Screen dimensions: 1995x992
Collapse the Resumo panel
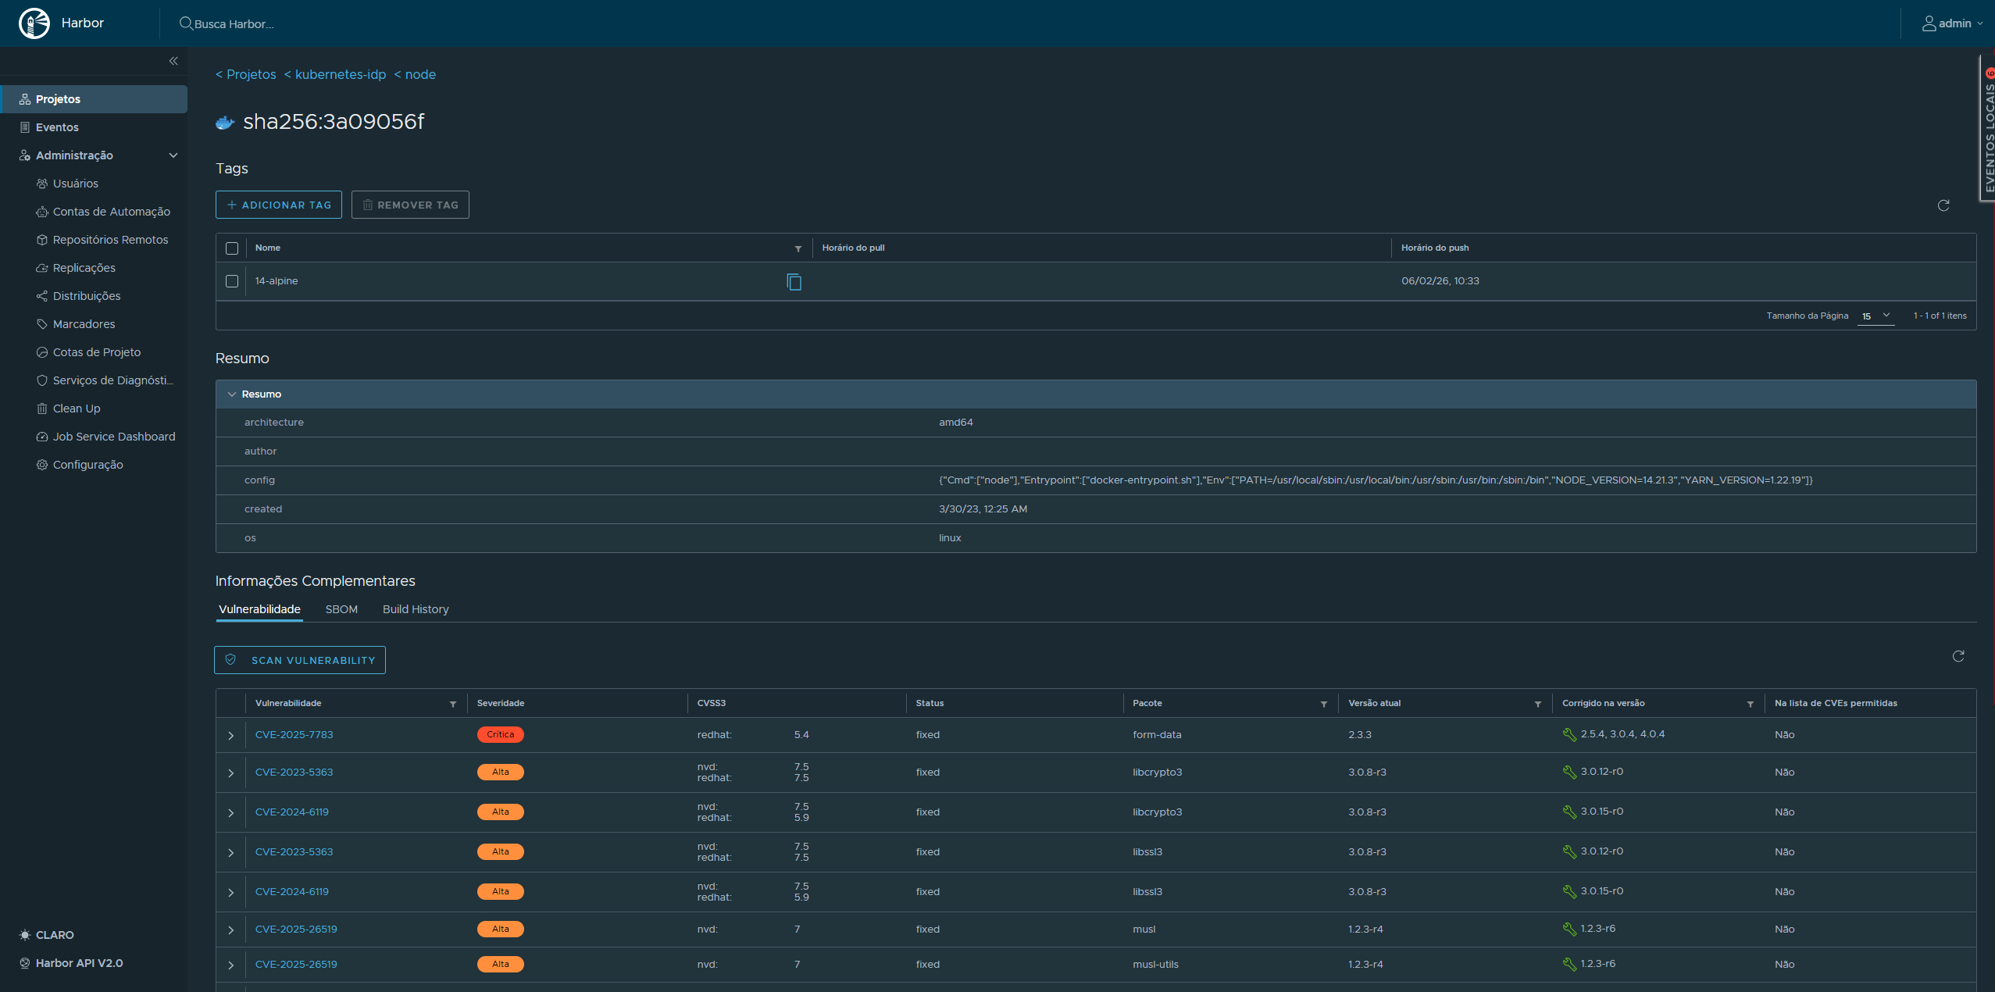point(231,394)
